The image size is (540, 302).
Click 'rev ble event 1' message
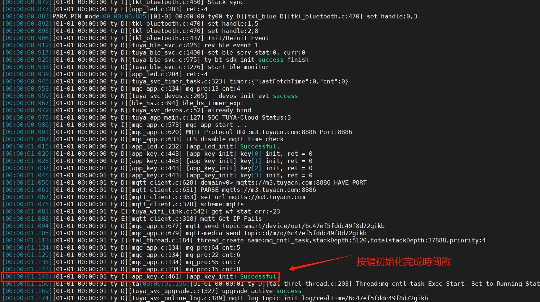(231, 45)
